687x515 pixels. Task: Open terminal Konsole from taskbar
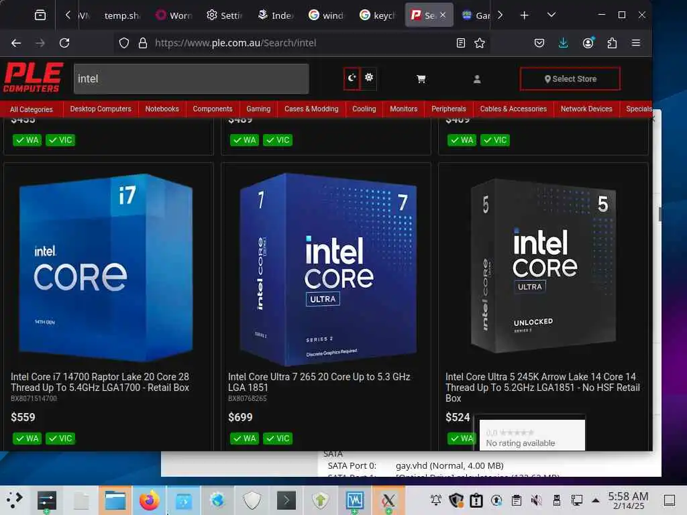(x=286, y=500)
